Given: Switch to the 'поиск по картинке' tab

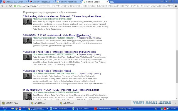Looking at the screenshot, I should point(68,2).
